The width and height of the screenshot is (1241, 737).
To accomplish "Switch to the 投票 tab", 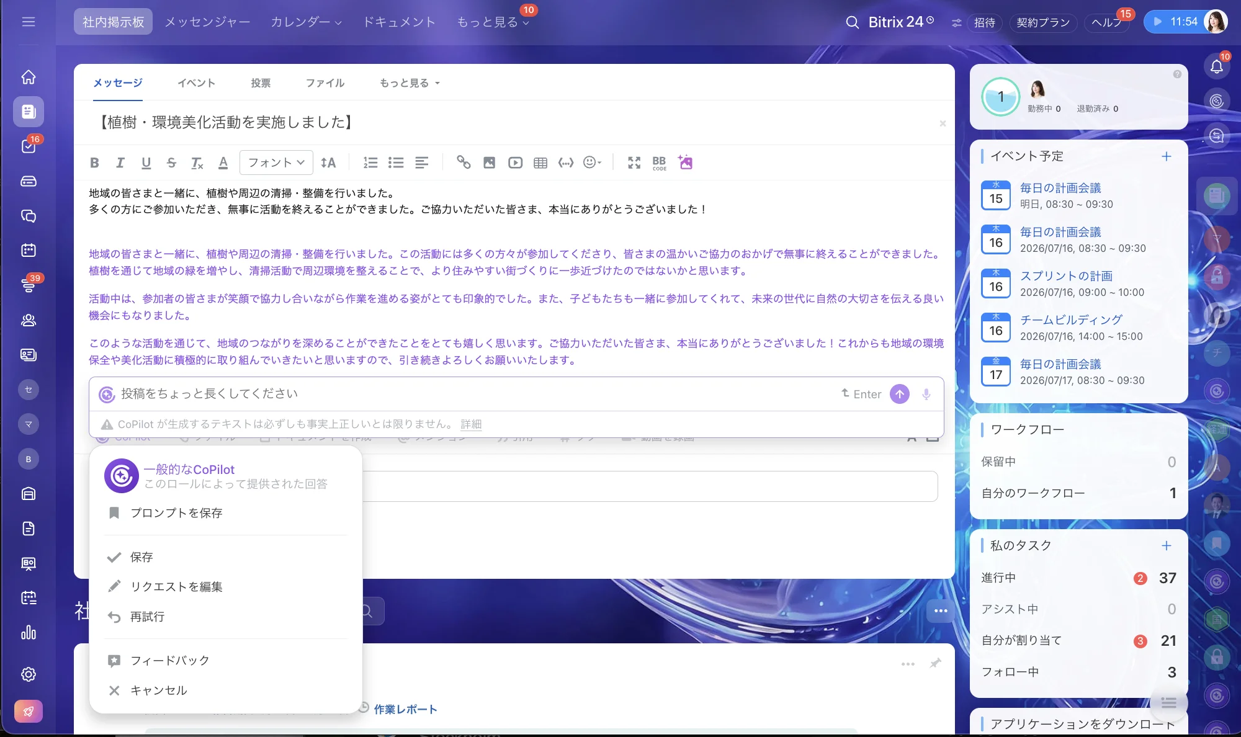I will click(x=261, y=83).
